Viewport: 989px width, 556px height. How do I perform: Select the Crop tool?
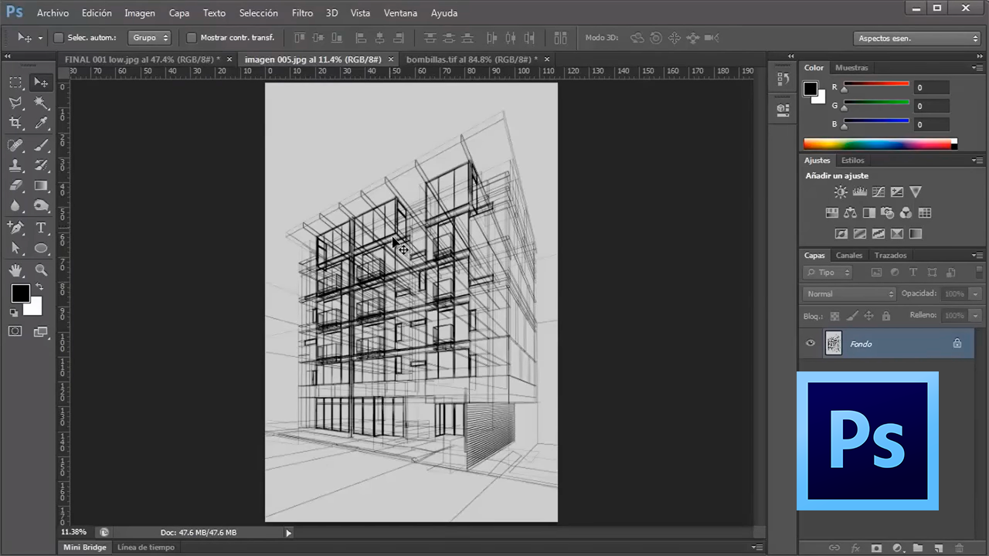[15, 123]
